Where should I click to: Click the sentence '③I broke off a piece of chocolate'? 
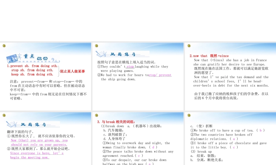point(229,145)
